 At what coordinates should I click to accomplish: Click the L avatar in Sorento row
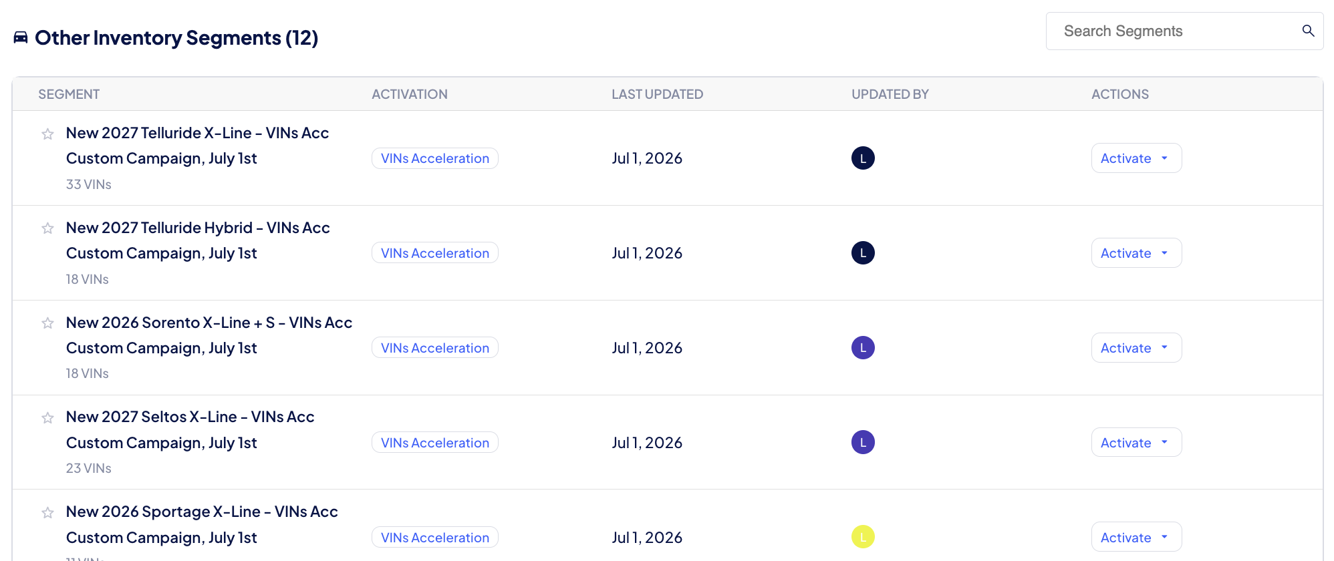tap(863, 348)
